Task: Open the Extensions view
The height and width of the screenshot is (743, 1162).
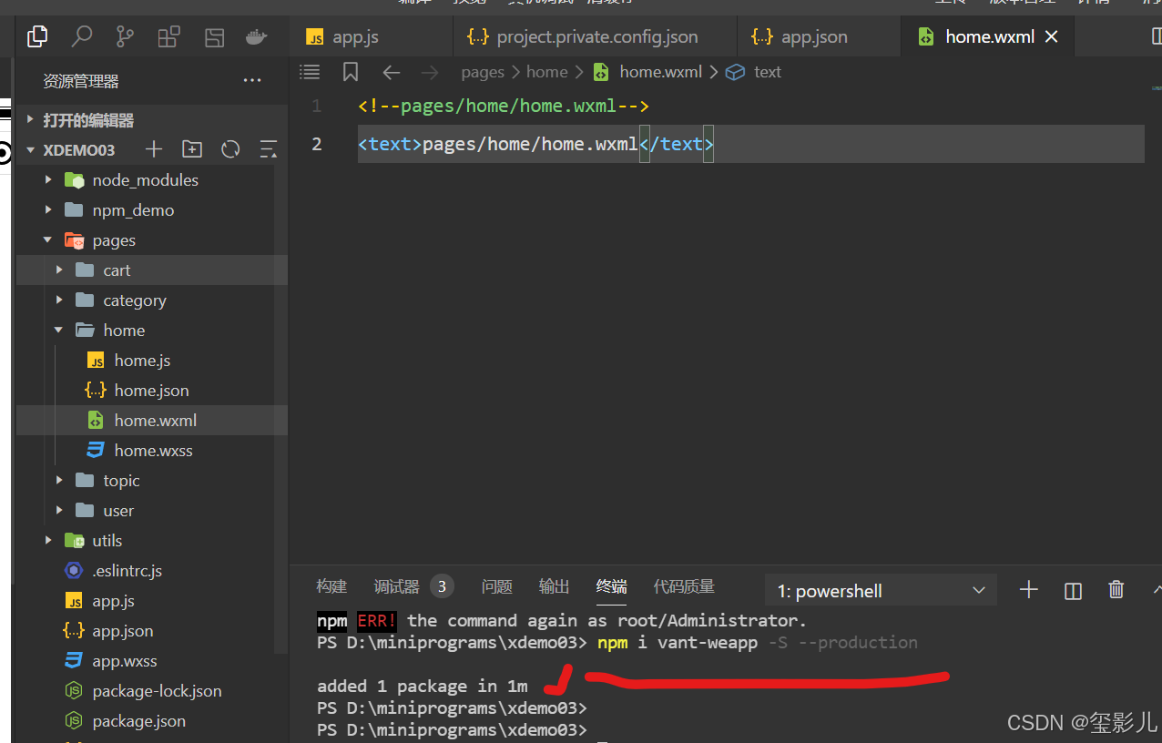Action: pyautogui.click(x=168, y=36)
